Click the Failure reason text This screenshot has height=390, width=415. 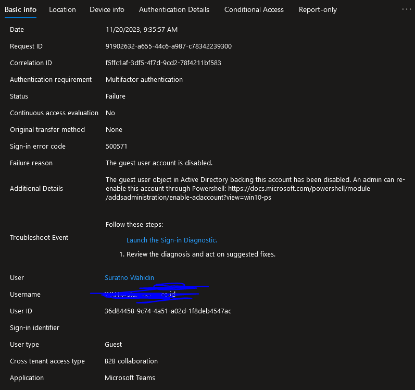[159, 163]
